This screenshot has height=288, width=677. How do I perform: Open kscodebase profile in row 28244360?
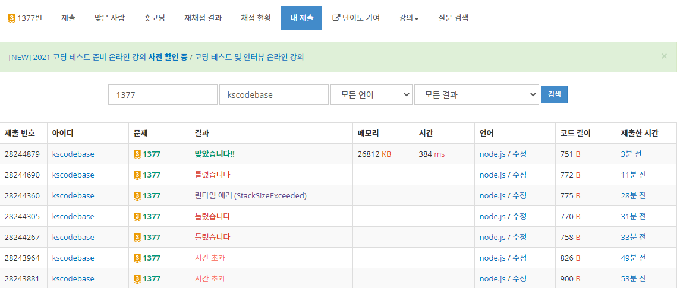[73, 195]
